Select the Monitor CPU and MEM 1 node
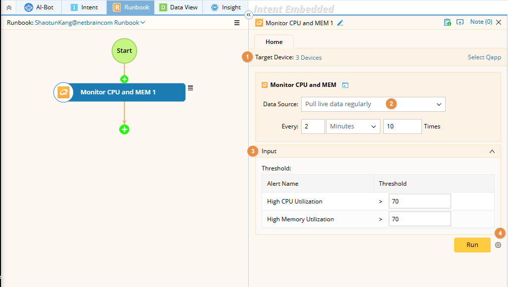The height and width of the screenshot is (287, 508). (120, 92)
